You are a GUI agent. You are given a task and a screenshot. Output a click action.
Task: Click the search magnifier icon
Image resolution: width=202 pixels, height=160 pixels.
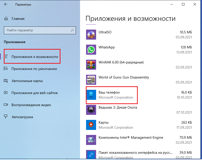click(x=72, y=30)
